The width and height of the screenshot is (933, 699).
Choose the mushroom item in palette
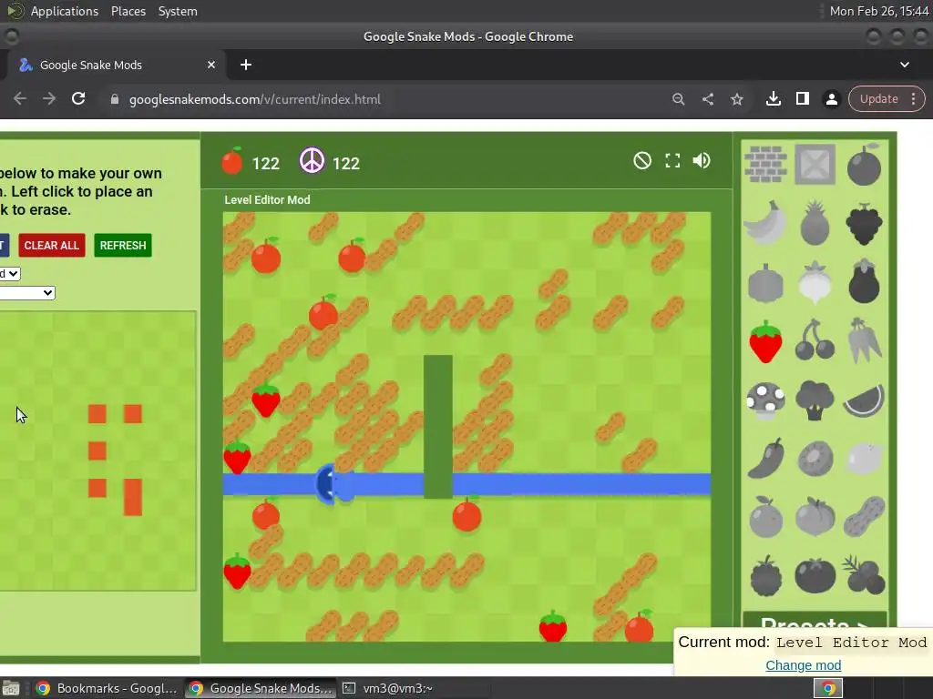(765, 400)
